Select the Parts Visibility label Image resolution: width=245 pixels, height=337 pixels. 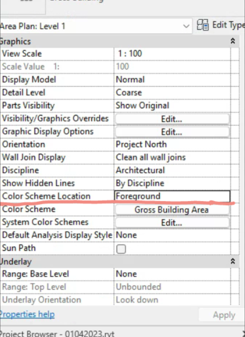28,105
